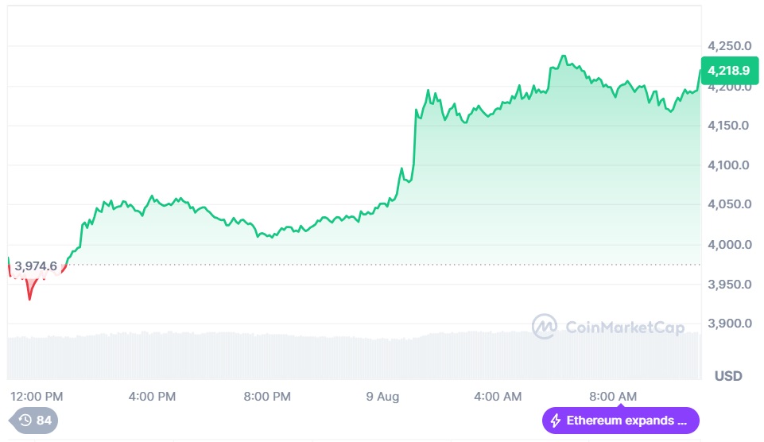Click the 3,900.0 price axis label

pyautogui.click(x=729, y=324)
